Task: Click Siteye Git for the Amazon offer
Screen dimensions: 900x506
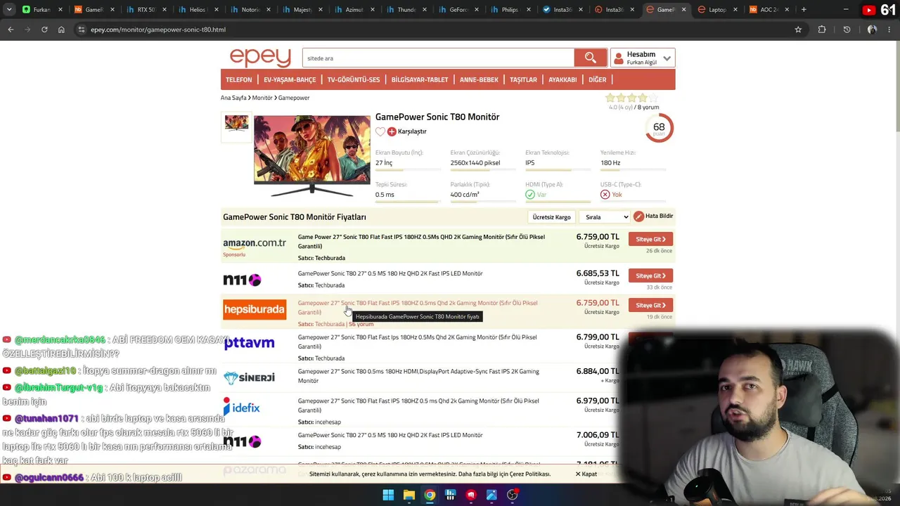Action: (x=650, y=239)
